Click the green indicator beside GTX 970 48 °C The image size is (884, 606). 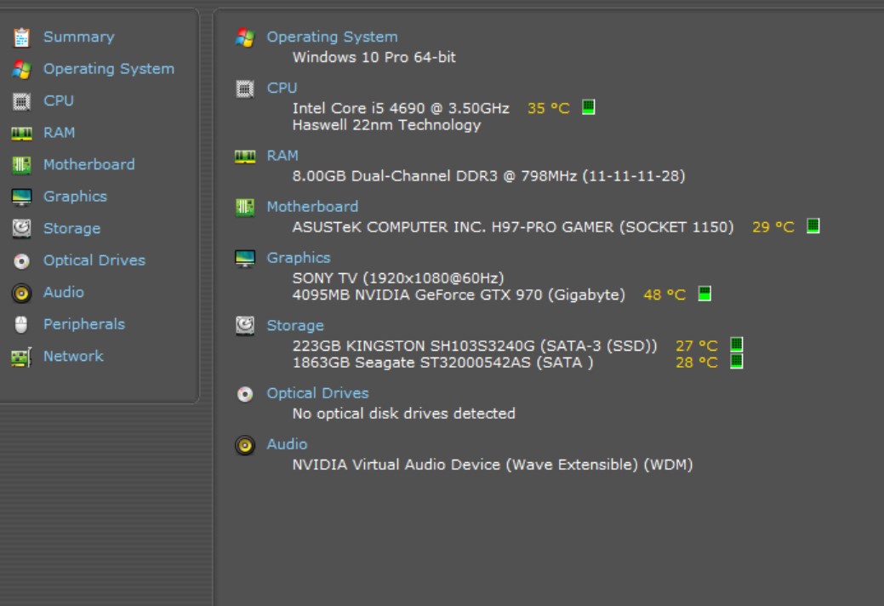pos(704,294)
